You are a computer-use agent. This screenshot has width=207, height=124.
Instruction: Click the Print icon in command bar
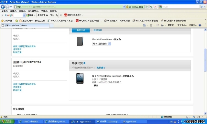162,25
